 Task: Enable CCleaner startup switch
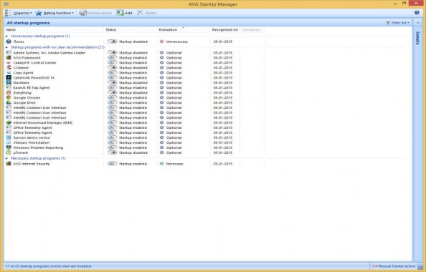[112, 67]
